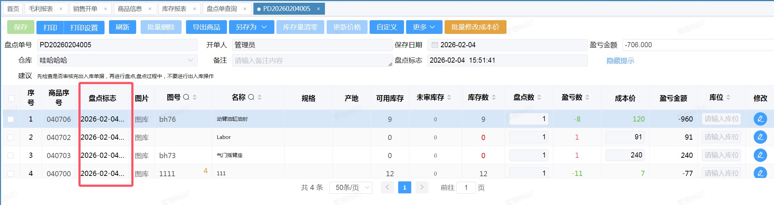Sort by 库位 column arrows
The image size is (774, 205).
tap(728, 98)
